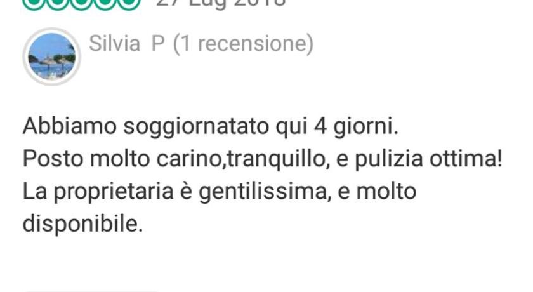The image size is (533, 292).
Task: Click the last green rating bubble
Action: (129, 3)
